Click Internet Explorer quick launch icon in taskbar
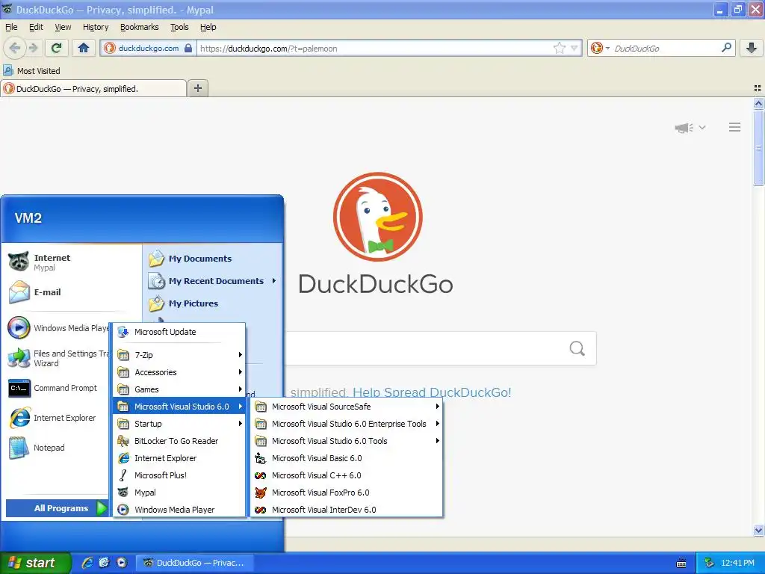 tap(87, 563)
